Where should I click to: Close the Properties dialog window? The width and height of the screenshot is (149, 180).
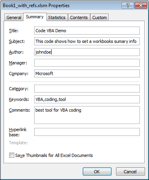[141, 6]
